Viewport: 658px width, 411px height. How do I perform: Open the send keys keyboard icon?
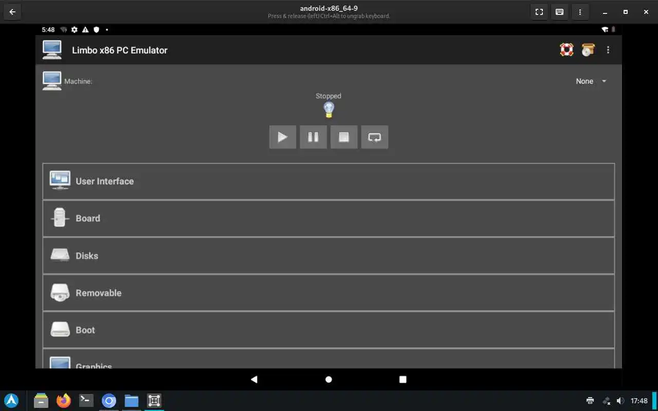click(x=560, y=12)
